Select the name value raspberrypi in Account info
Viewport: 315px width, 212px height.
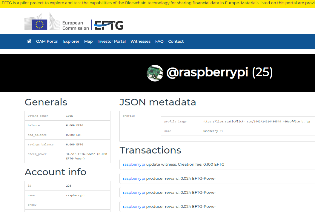click(75, 195)
